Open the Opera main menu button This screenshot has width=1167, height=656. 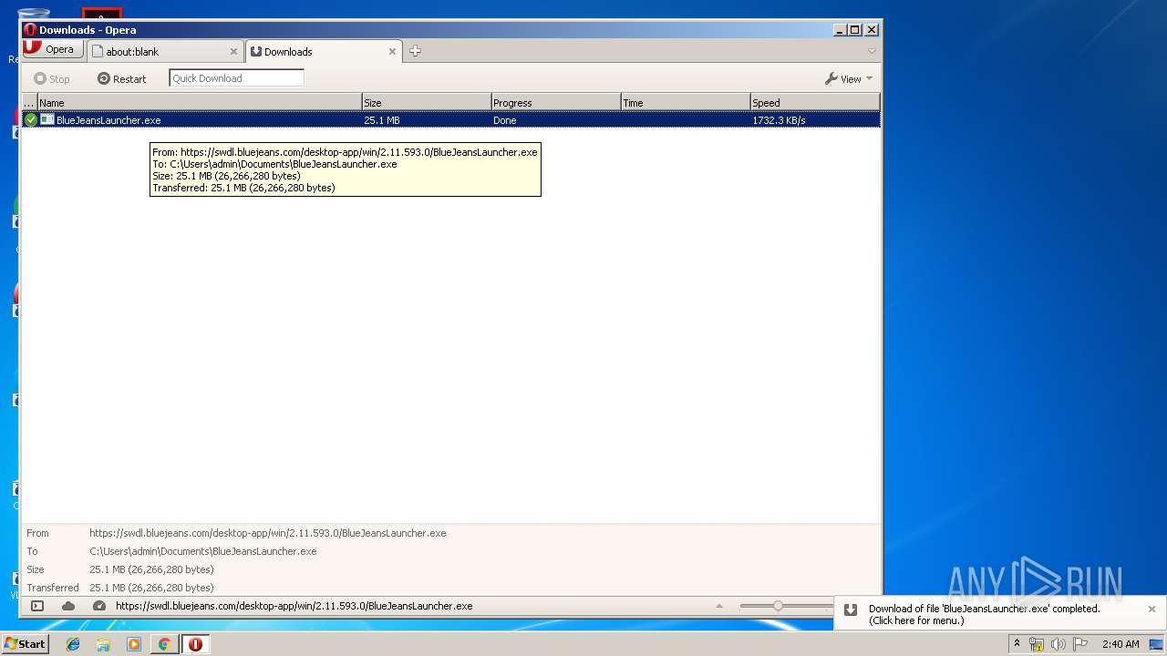[53, 49]
